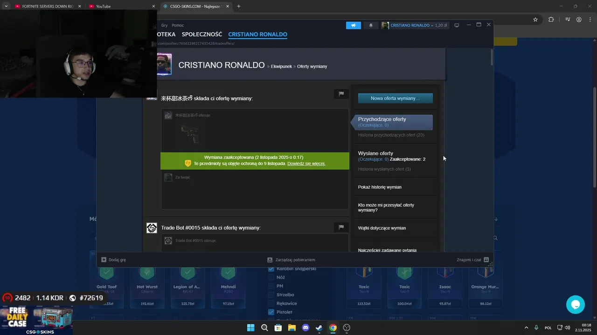The image size is (597, 335).
Task: Uncheck the Pistolet filter checkbox
Action: pyautogui.click(x=271, y=312)
